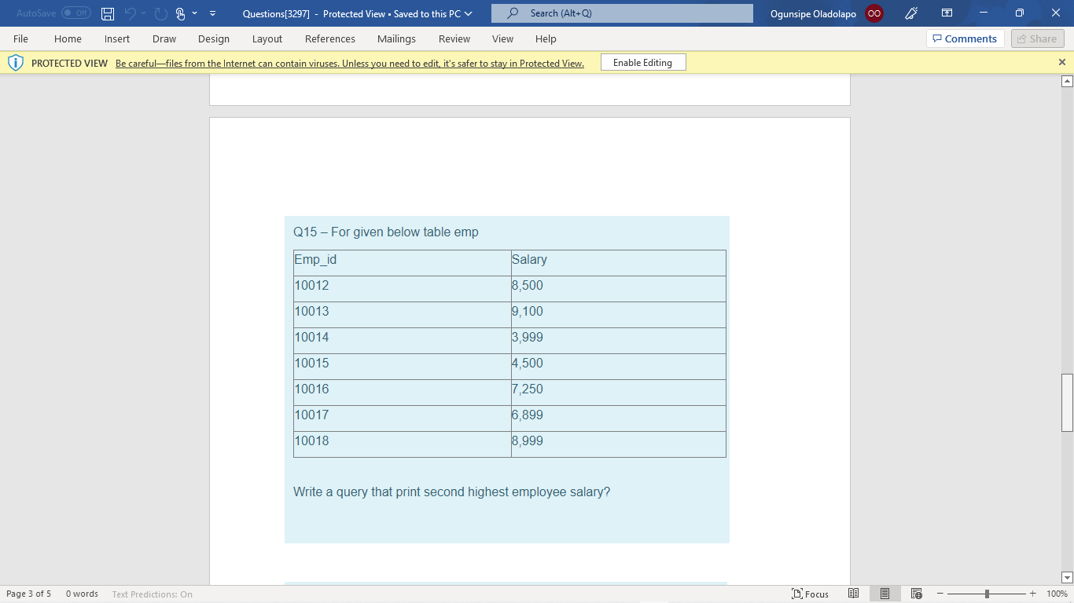Viewport: 1074px width, 603px height.
Task: Click the Undo icon
Action: tap(131, 13)
